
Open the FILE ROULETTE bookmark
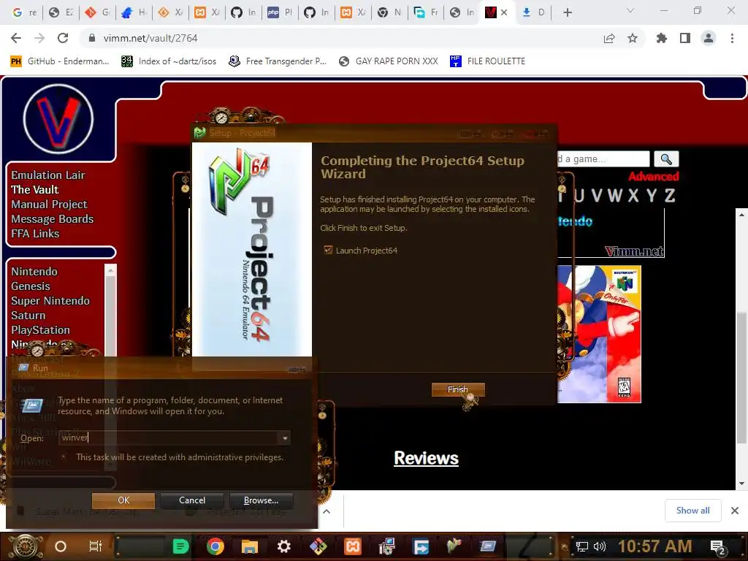coord(487,61)
